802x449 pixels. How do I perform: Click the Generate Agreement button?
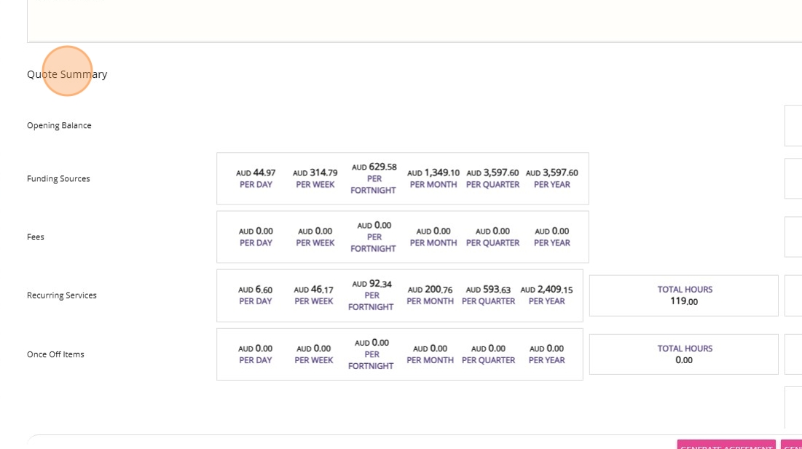[x=726, y=445]
